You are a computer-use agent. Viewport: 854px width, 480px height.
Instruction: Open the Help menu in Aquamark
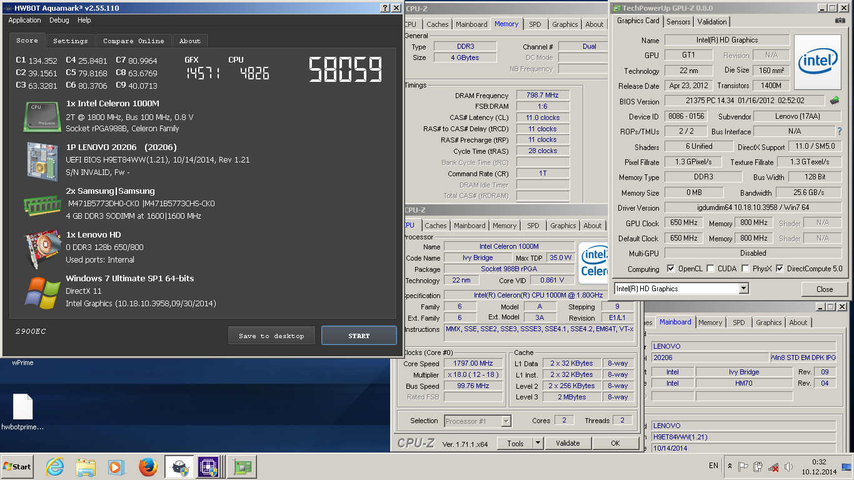pyautogui.click(x=84, y=20)
